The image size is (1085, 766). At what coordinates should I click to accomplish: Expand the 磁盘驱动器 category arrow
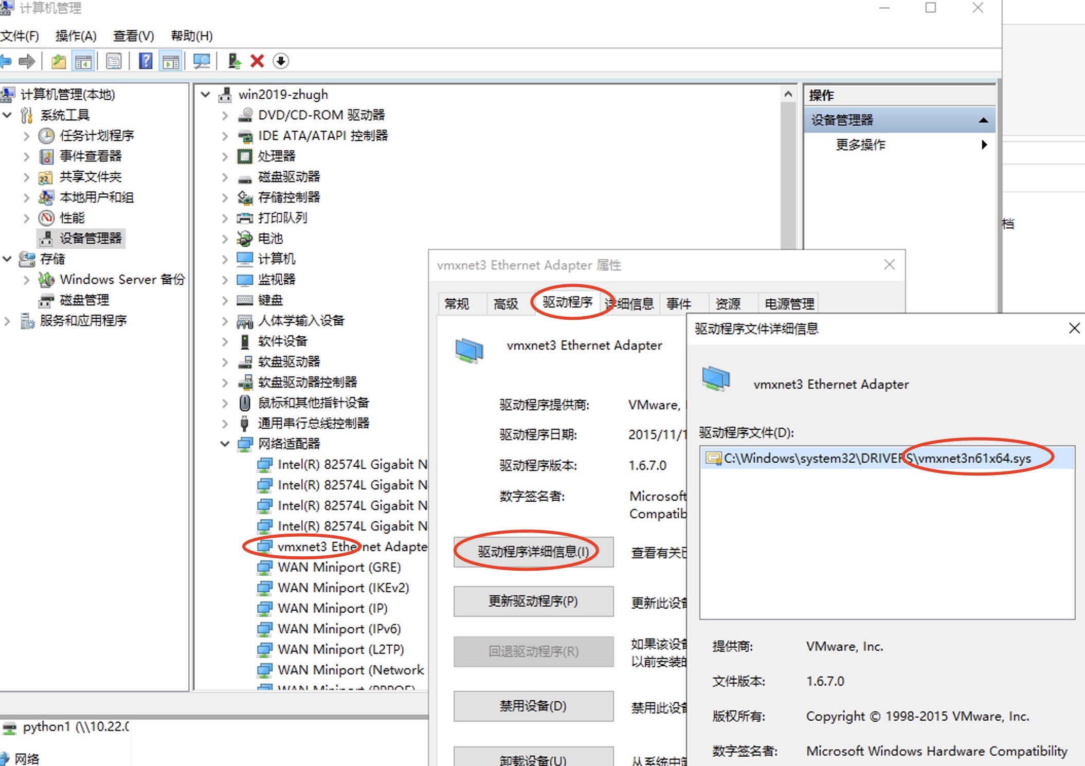[x=225, y=177]
